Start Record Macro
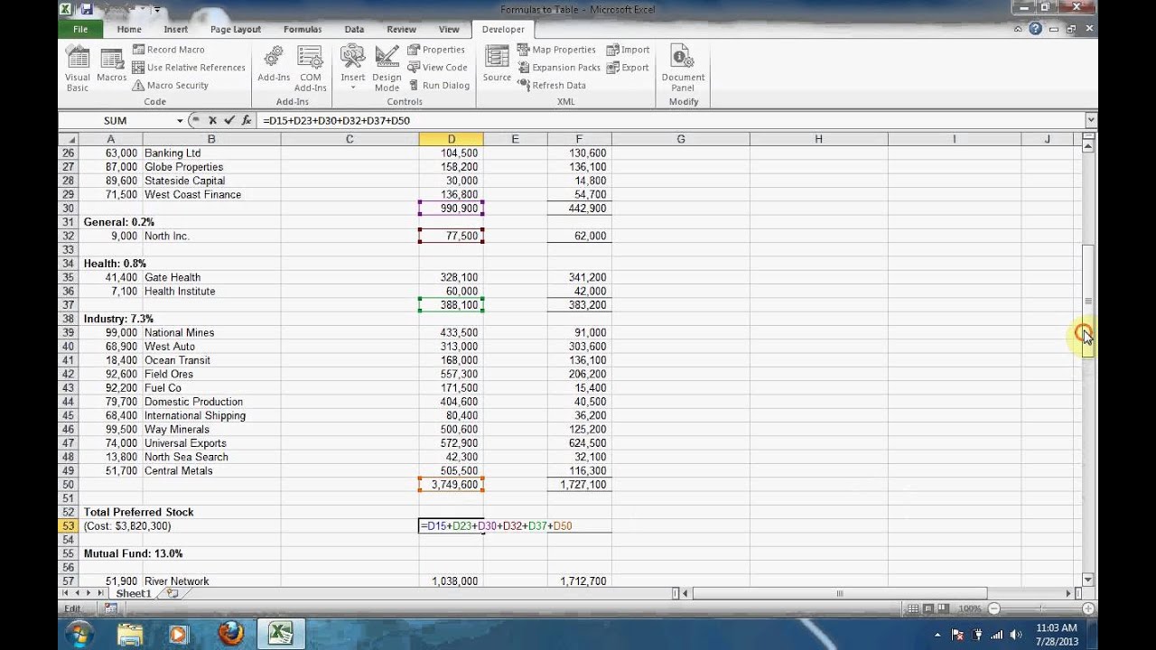Image resolution: width=1156 pixels, height=650 pixels. pyautogui.click(x=168, y=50)
